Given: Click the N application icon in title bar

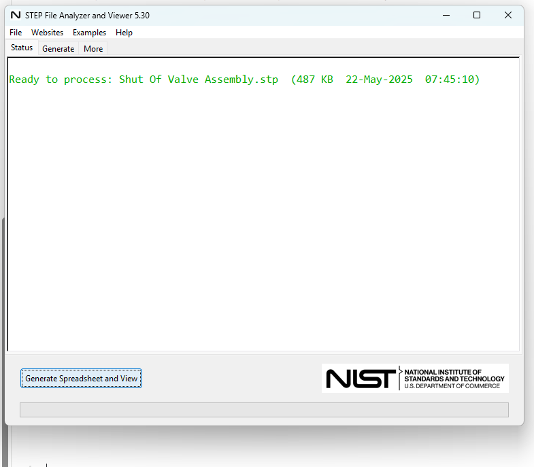Looking at the screenshot, I should coord(16,15).
